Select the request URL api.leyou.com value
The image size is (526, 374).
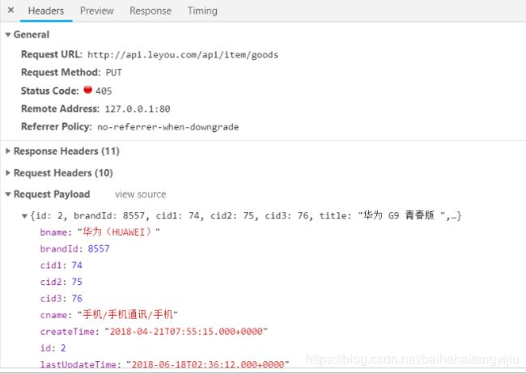click(183, 55)
